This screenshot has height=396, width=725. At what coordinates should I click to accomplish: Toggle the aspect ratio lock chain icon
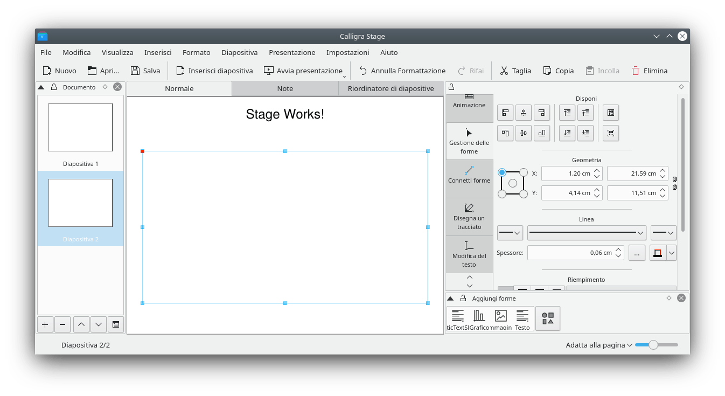pos(674,183)
